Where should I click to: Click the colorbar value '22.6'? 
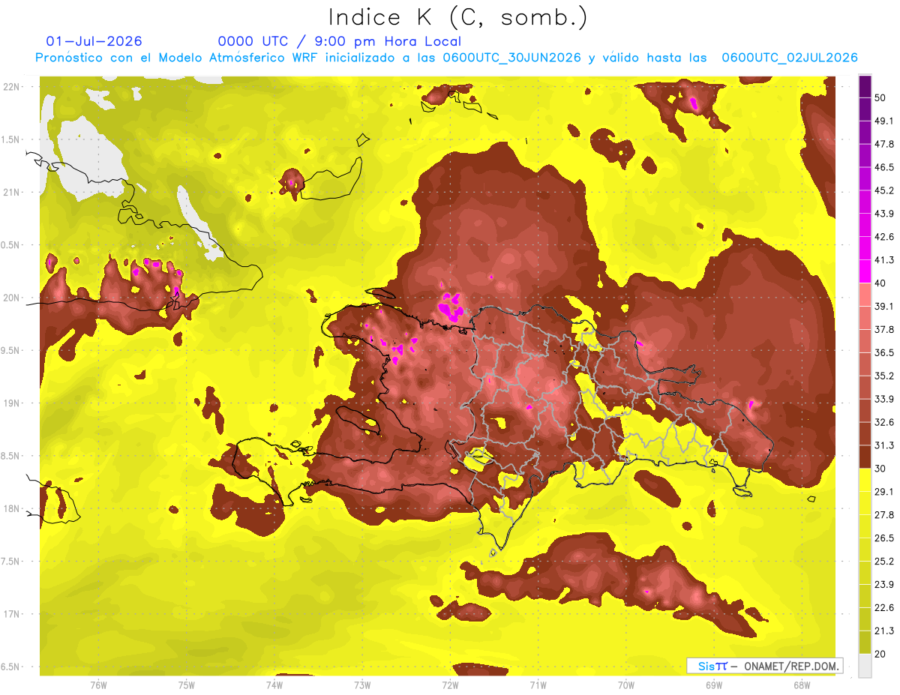point(884,607)
